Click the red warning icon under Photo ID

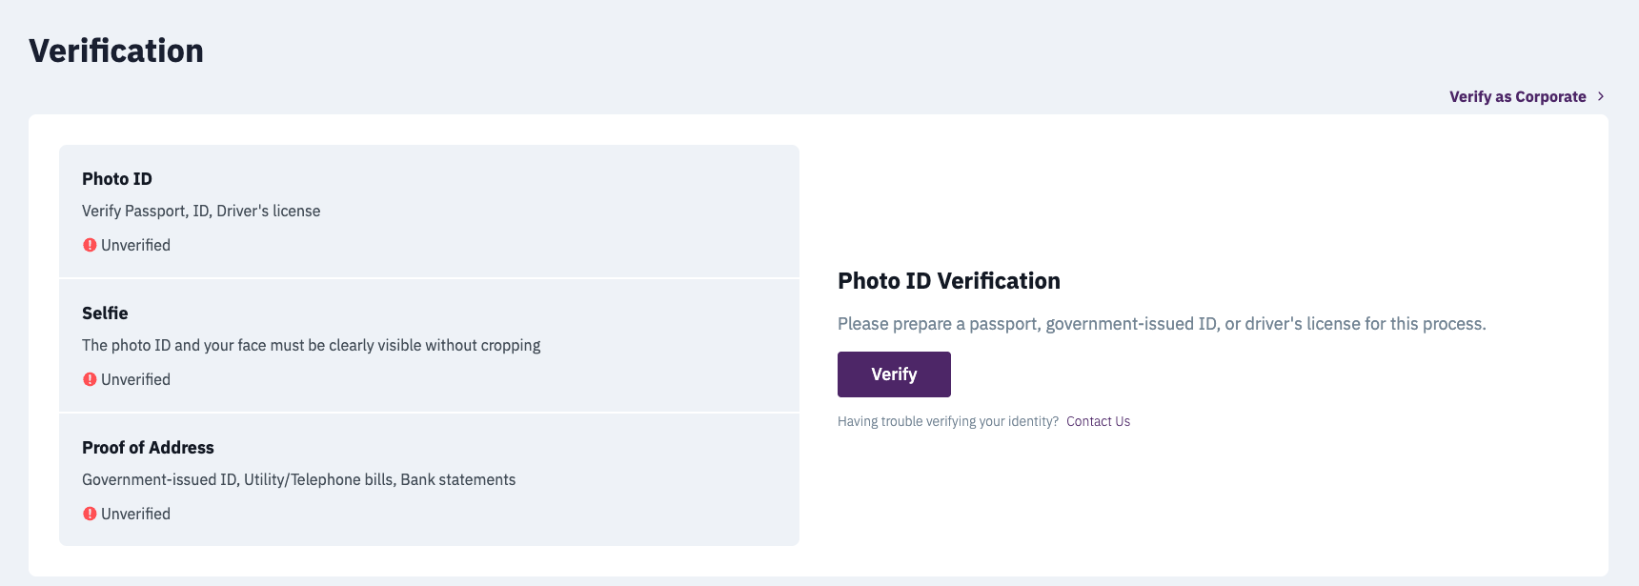(x=90, y=245)
